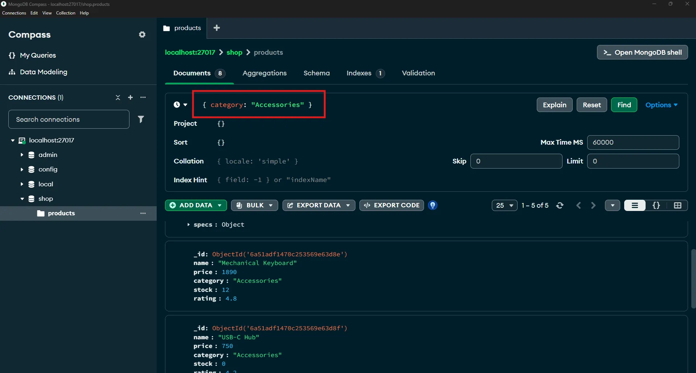This screenshot has width=696, height=373.
Task: Select the products workspace tab
Action: click(x=182, y=28)
